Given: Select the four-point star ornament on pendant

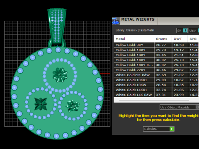Looking at the screenshot, I should (x=41, y=104).
